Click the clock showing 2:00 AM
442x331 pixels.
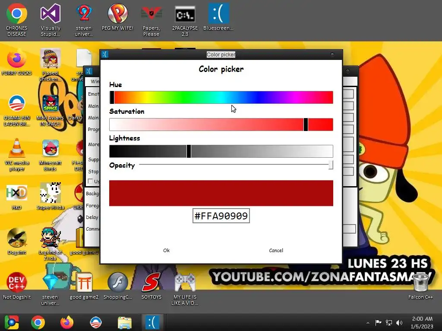(422, 322)
